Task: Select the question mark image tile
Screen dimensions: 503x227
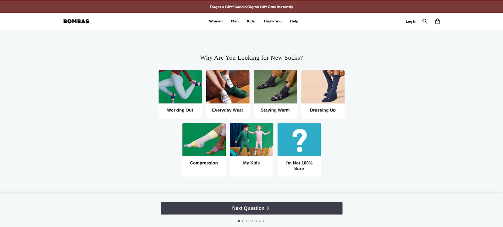Action: [299, 139]
